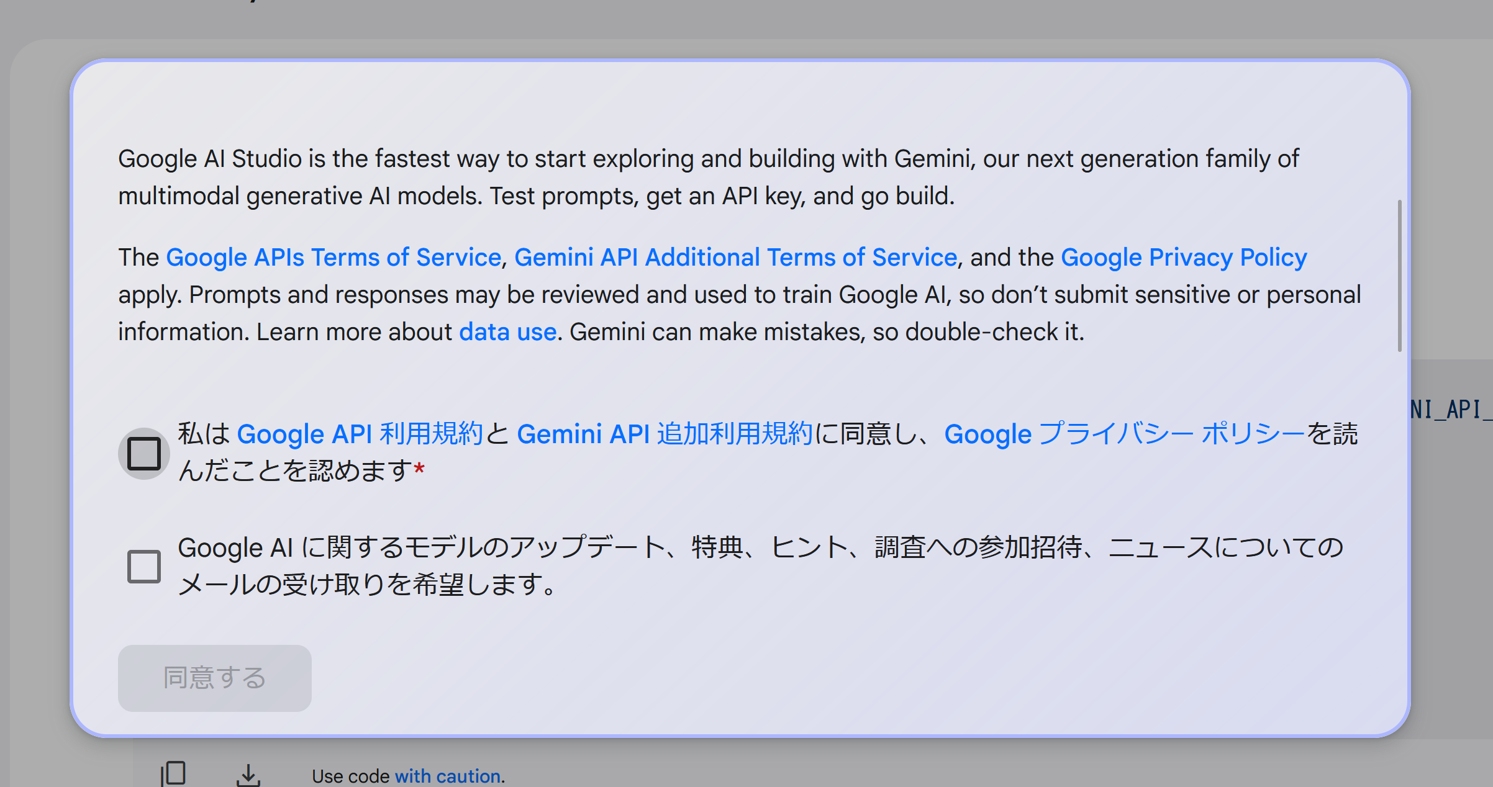Open Google プライバシー ポリシー link

click(x=1125, y=434)
